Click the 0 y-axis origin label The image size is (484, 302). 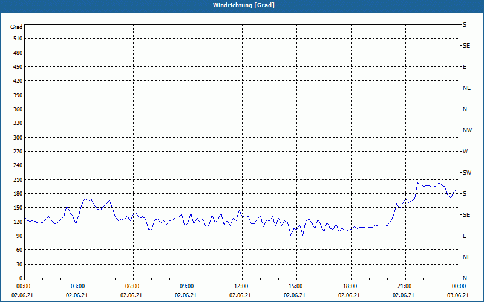pos(21,278)
